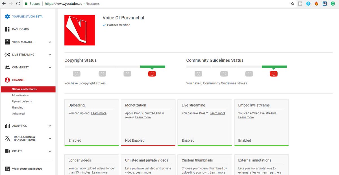Click the YouTube Studio Beta label

27,17
